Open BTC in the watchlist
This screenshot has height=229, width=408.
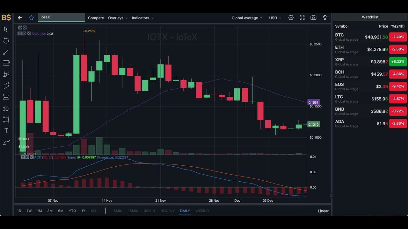pos(370,37)
